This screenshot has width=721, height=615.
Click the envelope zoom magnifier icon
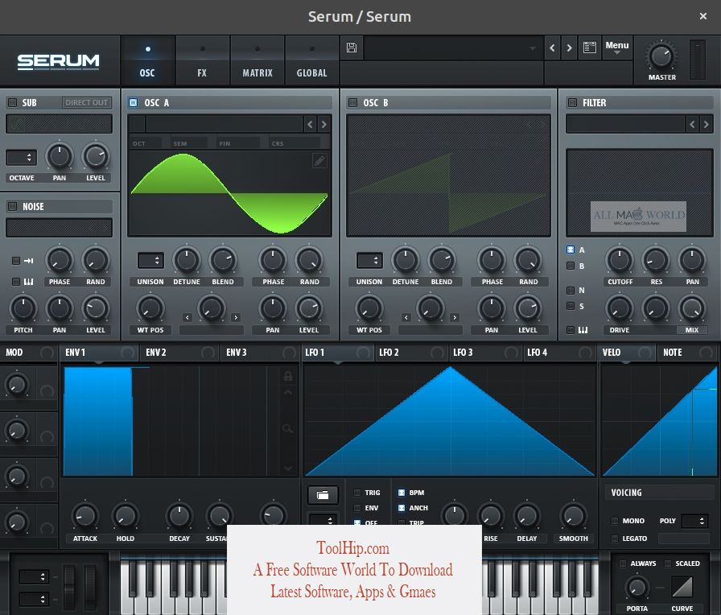coord(288,429)
